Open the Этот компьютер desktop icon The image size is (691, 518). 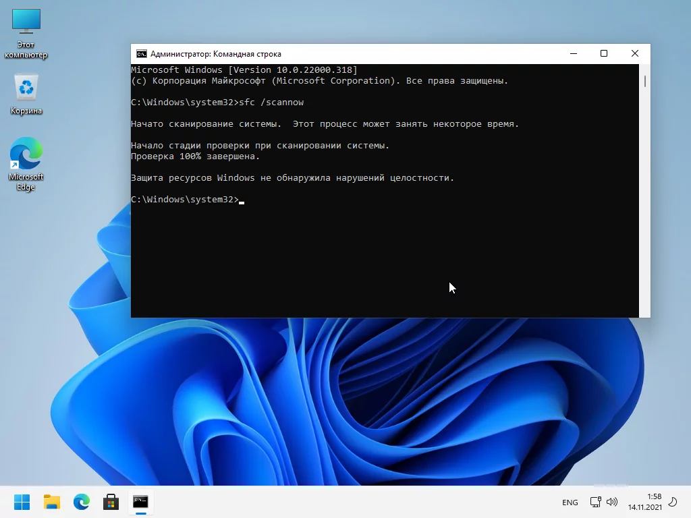(x=26, y=23)
